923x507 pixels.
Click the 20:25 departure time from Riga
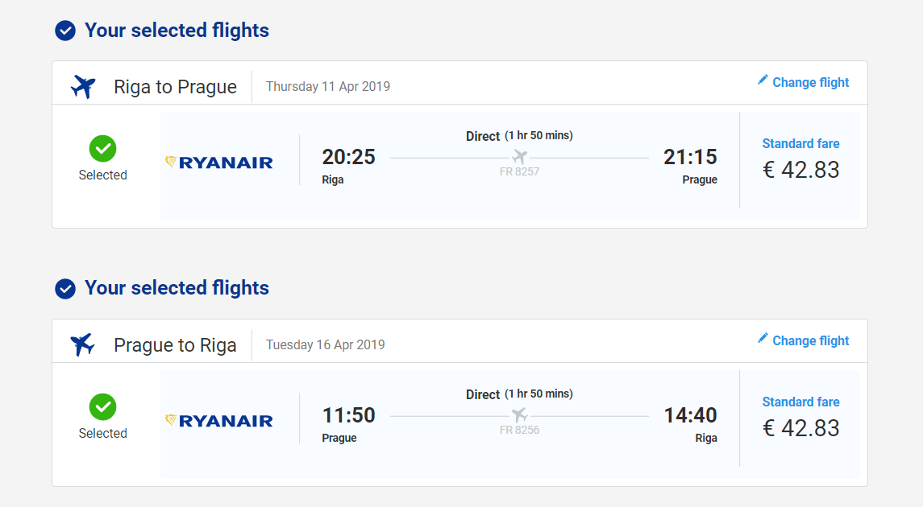(x=349, y=157)
